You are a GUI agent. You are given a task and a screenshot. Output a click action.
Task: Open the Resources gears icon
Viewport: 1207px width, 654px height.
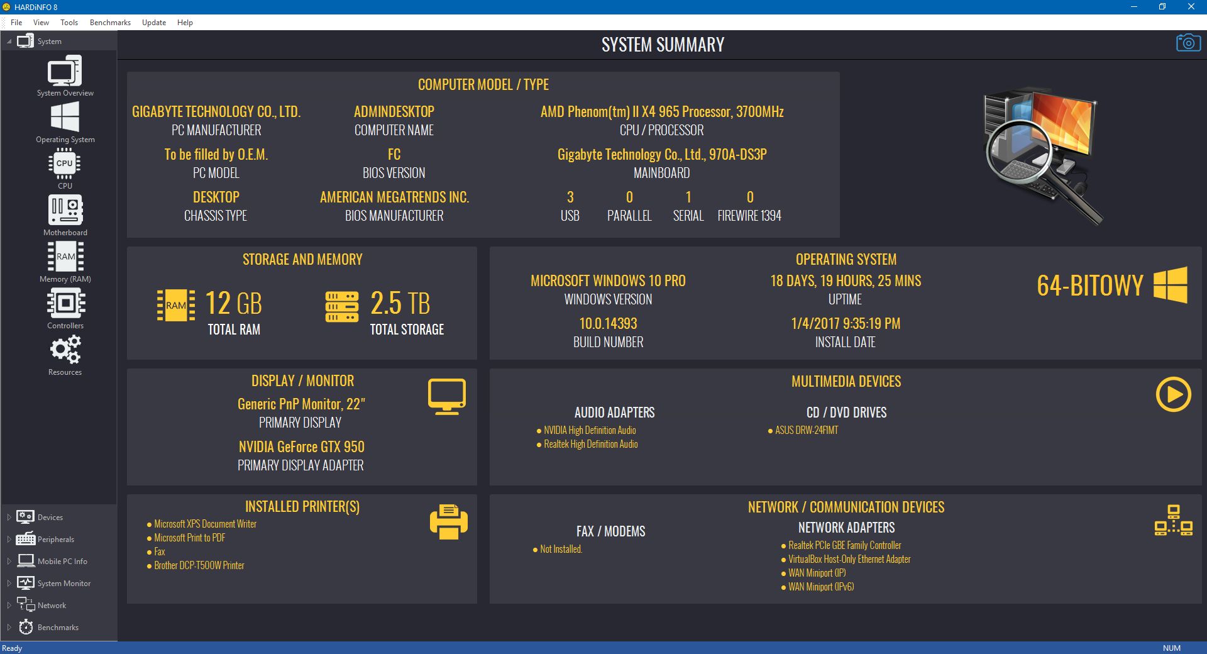pos(65,350)
